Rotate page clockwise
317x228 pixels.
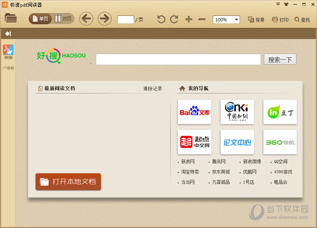point(174,19)
